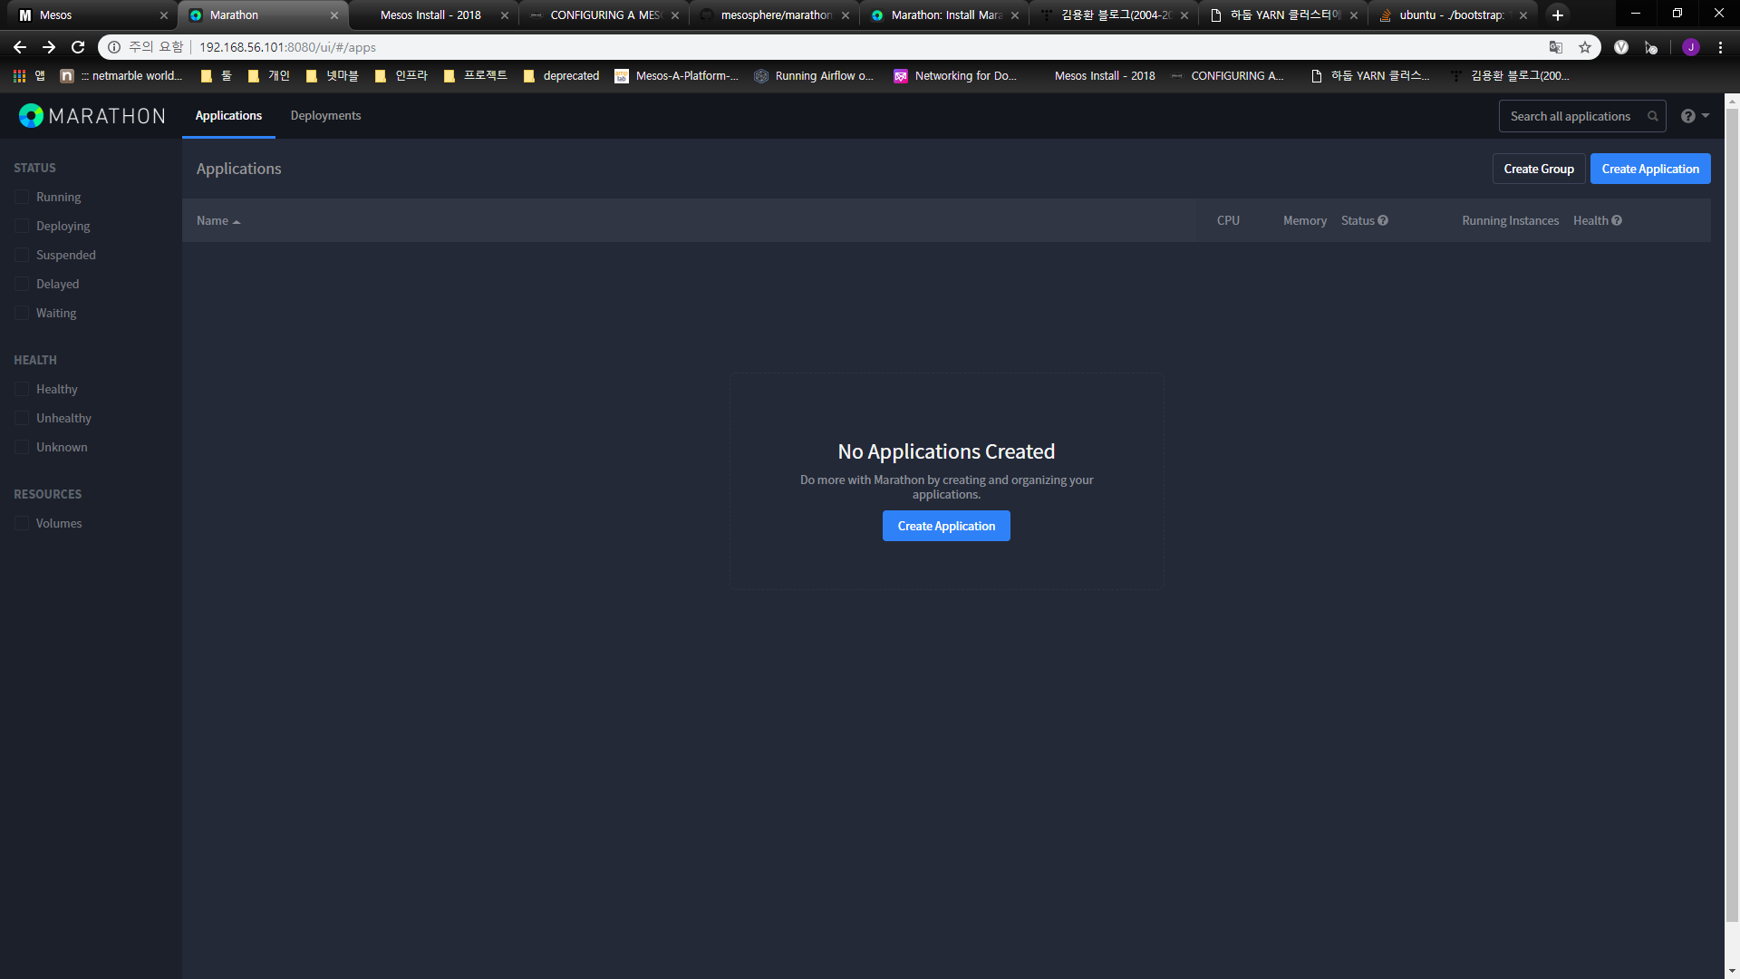Open Google Translate icon in address bar

click(x=1556, y=47)
